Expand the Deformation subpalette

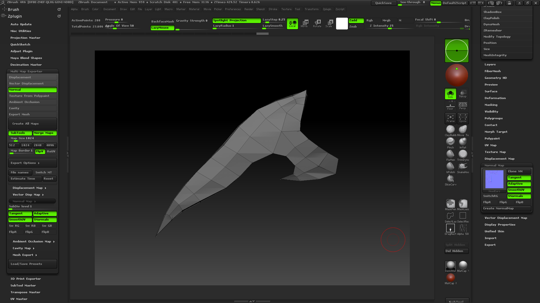(495, 98)
